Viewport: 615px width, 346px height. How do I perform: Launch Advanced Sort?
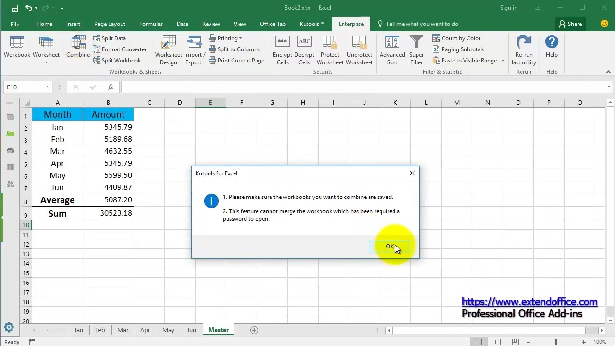click(392, 50)
